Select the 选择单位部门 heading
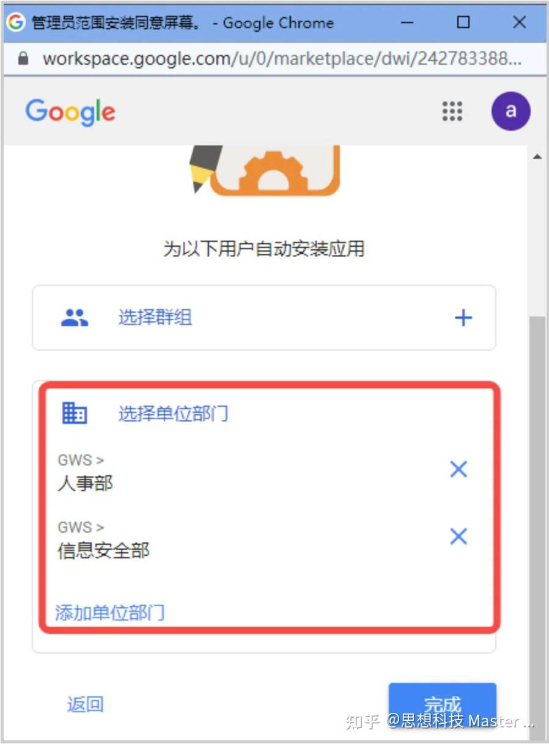 point(173,414)
